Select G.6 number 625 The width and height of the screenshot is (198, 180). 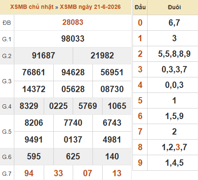[73, 156]
